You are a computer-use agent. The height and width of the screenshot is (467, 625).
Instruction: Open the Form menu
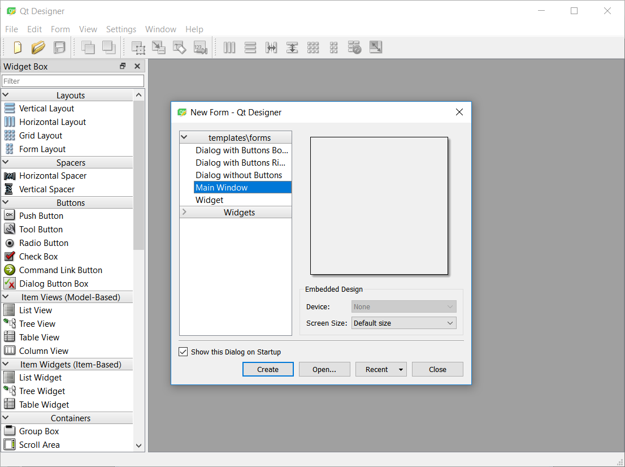[60, 29]
